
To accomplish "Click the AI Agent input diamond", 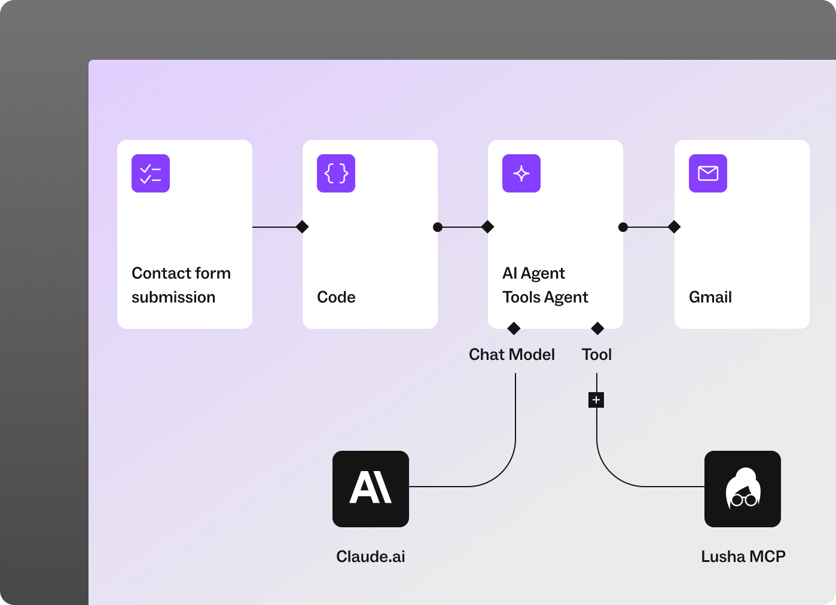I will click(488, 227).
